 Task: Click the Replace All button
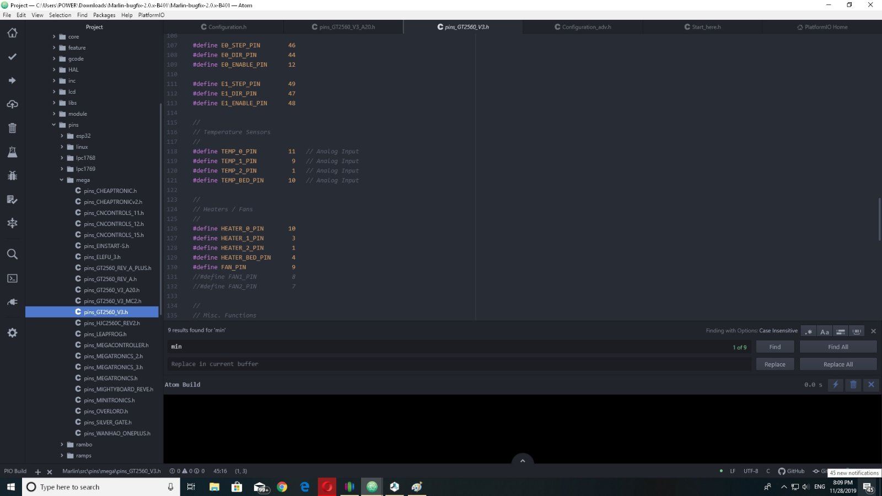838,364
